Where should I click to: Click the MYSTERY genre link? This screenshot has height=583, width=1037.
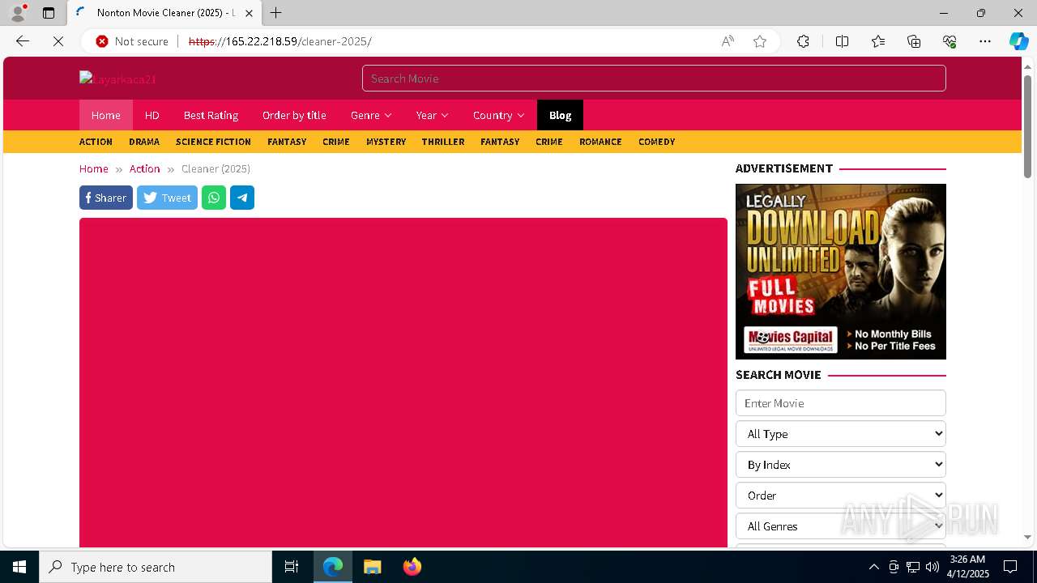click(386, 142)
